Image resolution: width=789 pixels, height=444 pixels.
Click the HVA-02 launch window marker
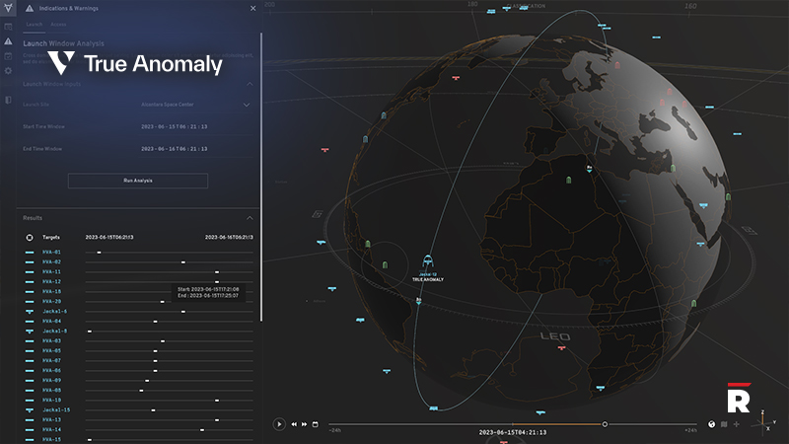[x=183, y=262]
